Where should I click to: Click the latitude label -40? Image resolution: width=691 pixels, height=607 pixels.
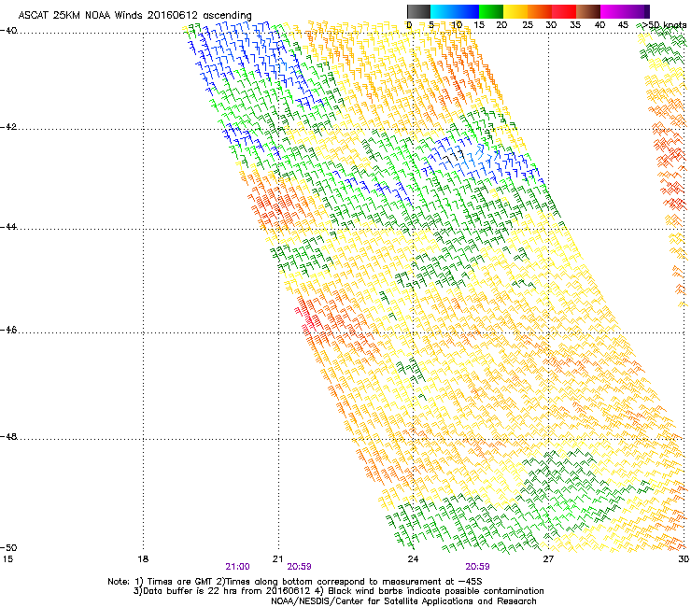(x=8, y=31)
